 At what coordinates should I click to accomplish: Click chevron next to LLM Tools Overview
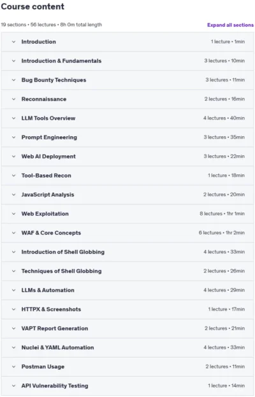[x=13, y=118]
